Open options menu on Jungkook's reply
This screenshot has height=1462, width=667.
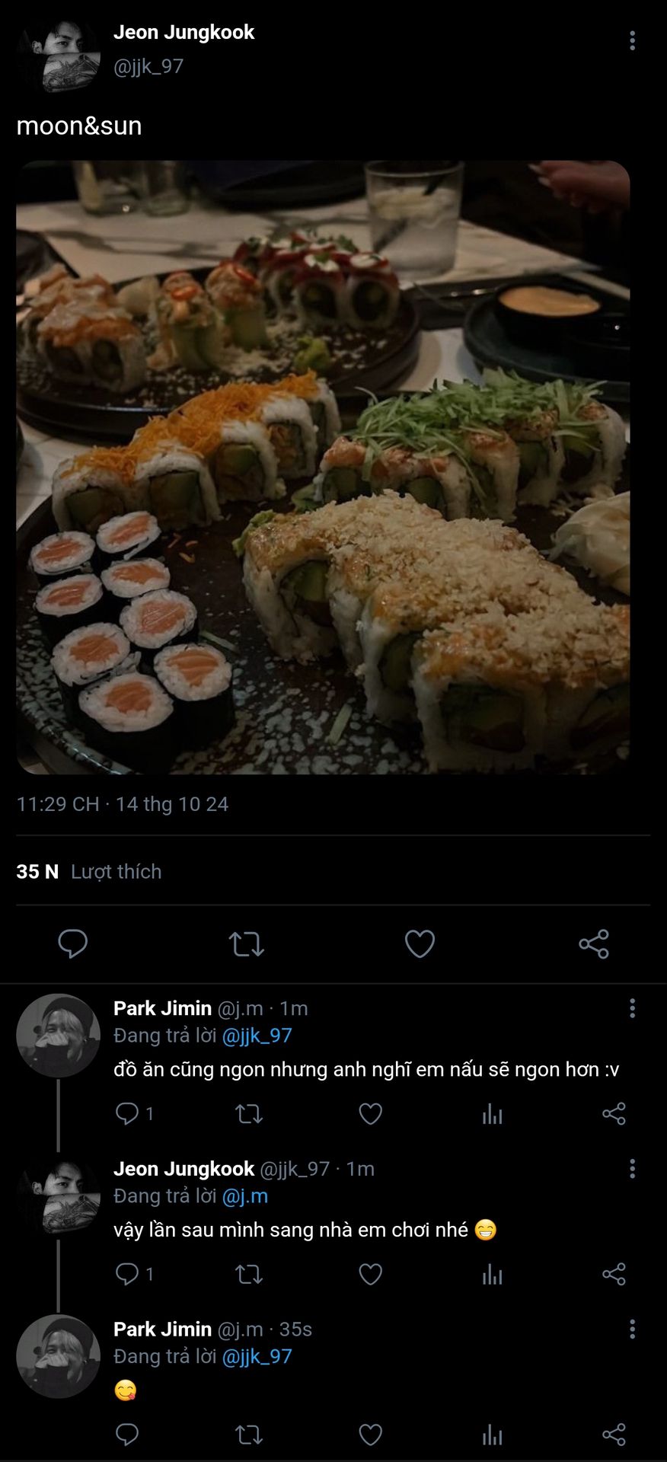point(632,1169)
